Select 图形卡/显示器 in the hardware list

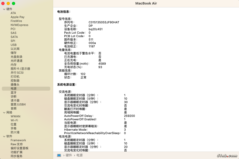20,69
